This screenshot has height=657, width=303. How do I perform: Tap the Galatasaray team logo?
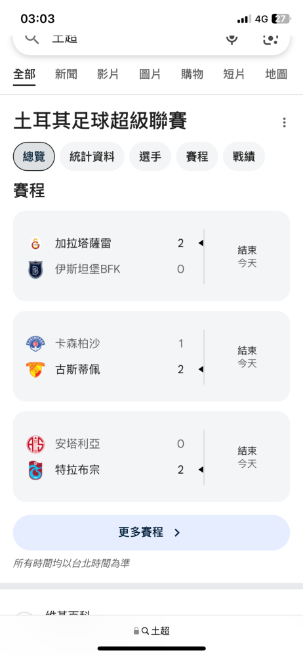[35, 244]
